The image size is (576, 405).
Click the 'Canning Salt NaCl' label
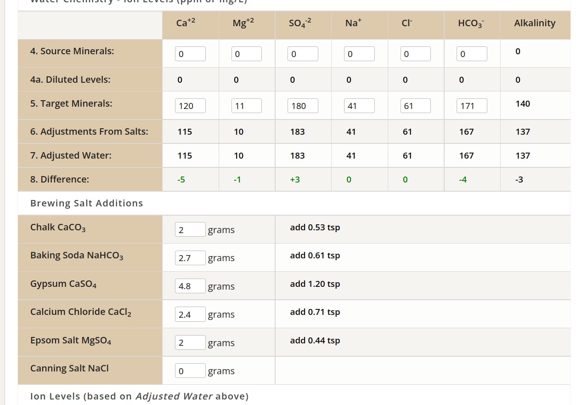coord(69,368)
